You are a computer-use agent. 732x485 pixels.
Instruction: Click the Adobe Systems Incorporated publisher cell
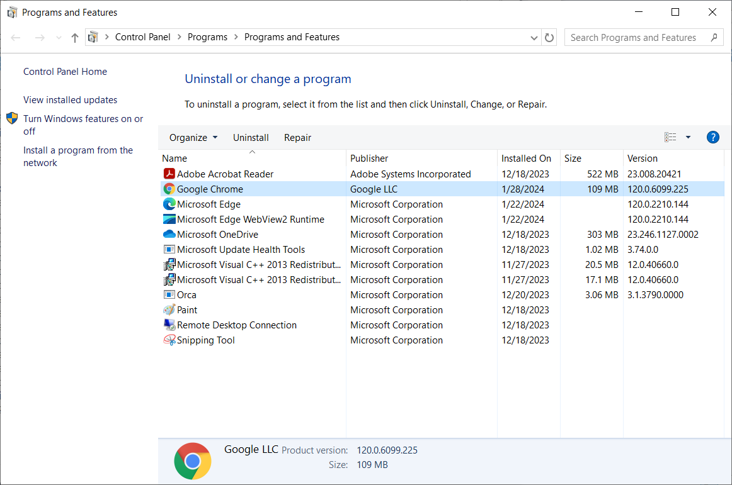(x=410, y=174)
